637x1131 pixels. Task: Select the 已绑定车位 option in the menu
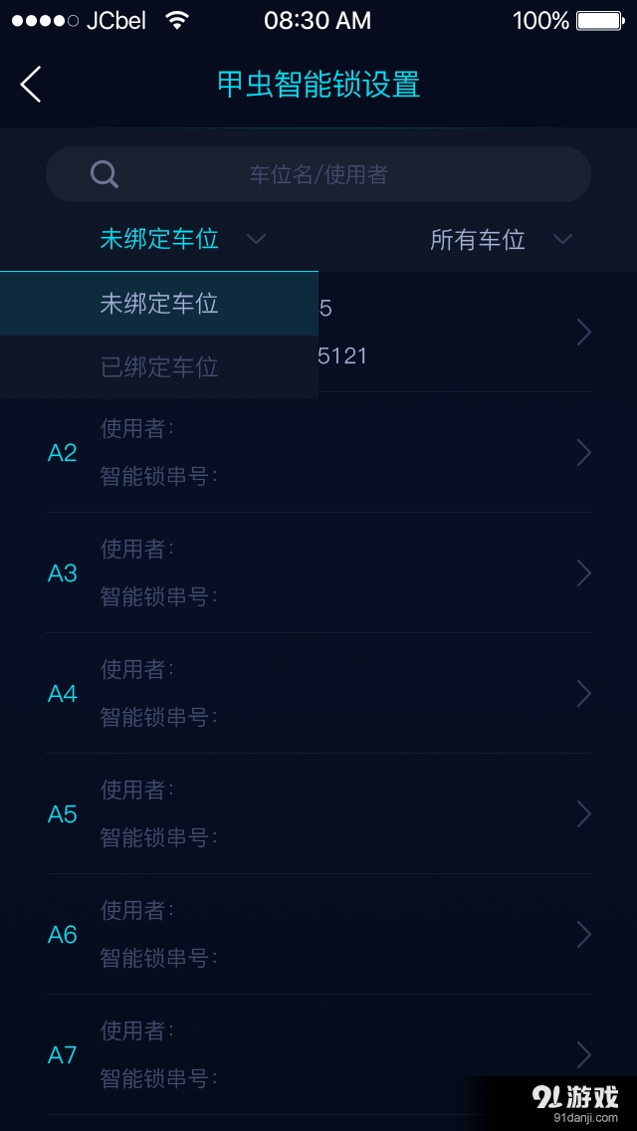(158, 367)
